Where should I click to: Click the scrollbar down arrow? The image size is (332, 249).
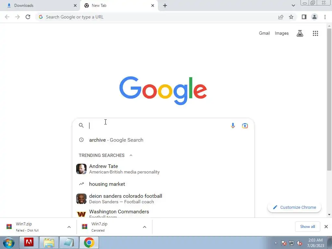point(329,215)
